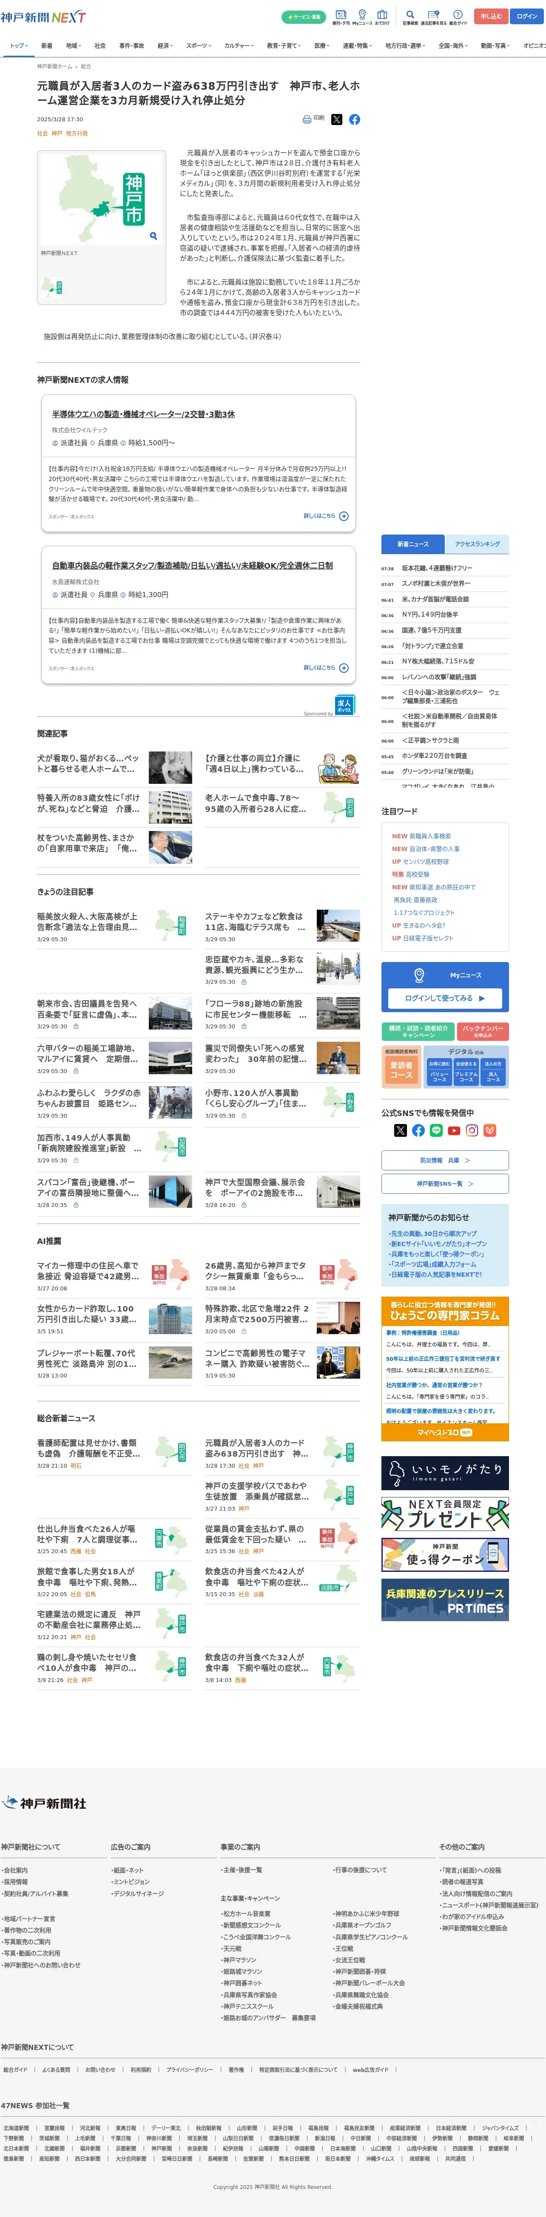Open the いいモノがたり banner
This screenshot has width=546, height=2217.
click(445, 1473)
